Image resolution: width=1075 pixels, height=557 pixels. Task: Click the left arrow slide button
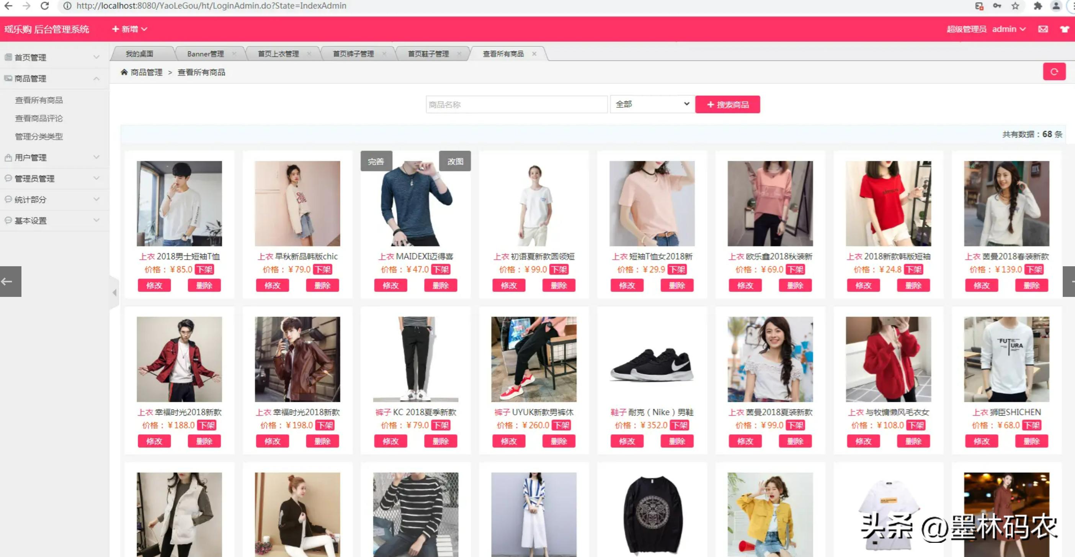(x=10, y=282)
